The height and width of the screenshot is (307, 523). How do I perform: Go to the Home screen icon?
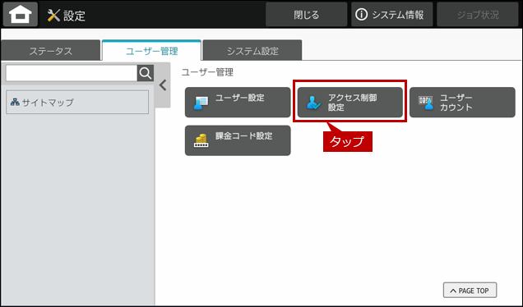21,14
